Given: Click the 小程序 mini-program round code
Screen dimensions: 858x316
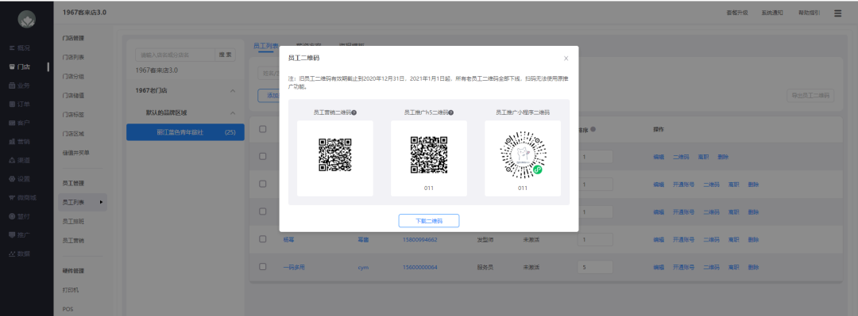Looking at the screenshot, I should point(523,154).
